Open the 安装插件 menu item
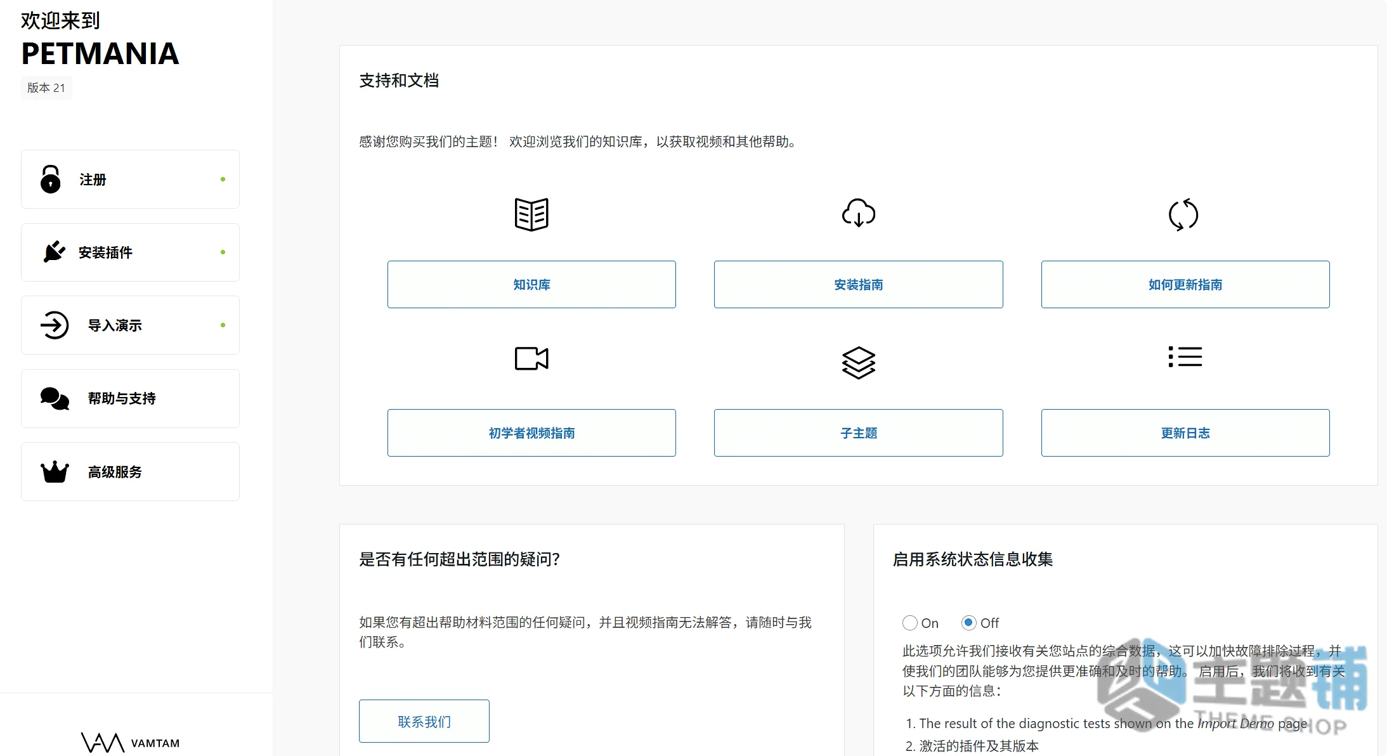Image resolution: width=1387 pixels, height=756 pixels. [130, 252]
